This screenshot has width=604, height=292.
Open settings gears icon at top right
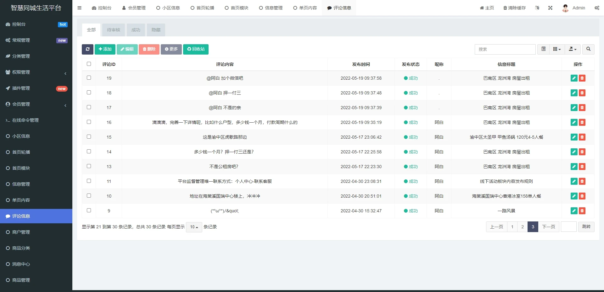pyautogui.click(x=597, y=8)
